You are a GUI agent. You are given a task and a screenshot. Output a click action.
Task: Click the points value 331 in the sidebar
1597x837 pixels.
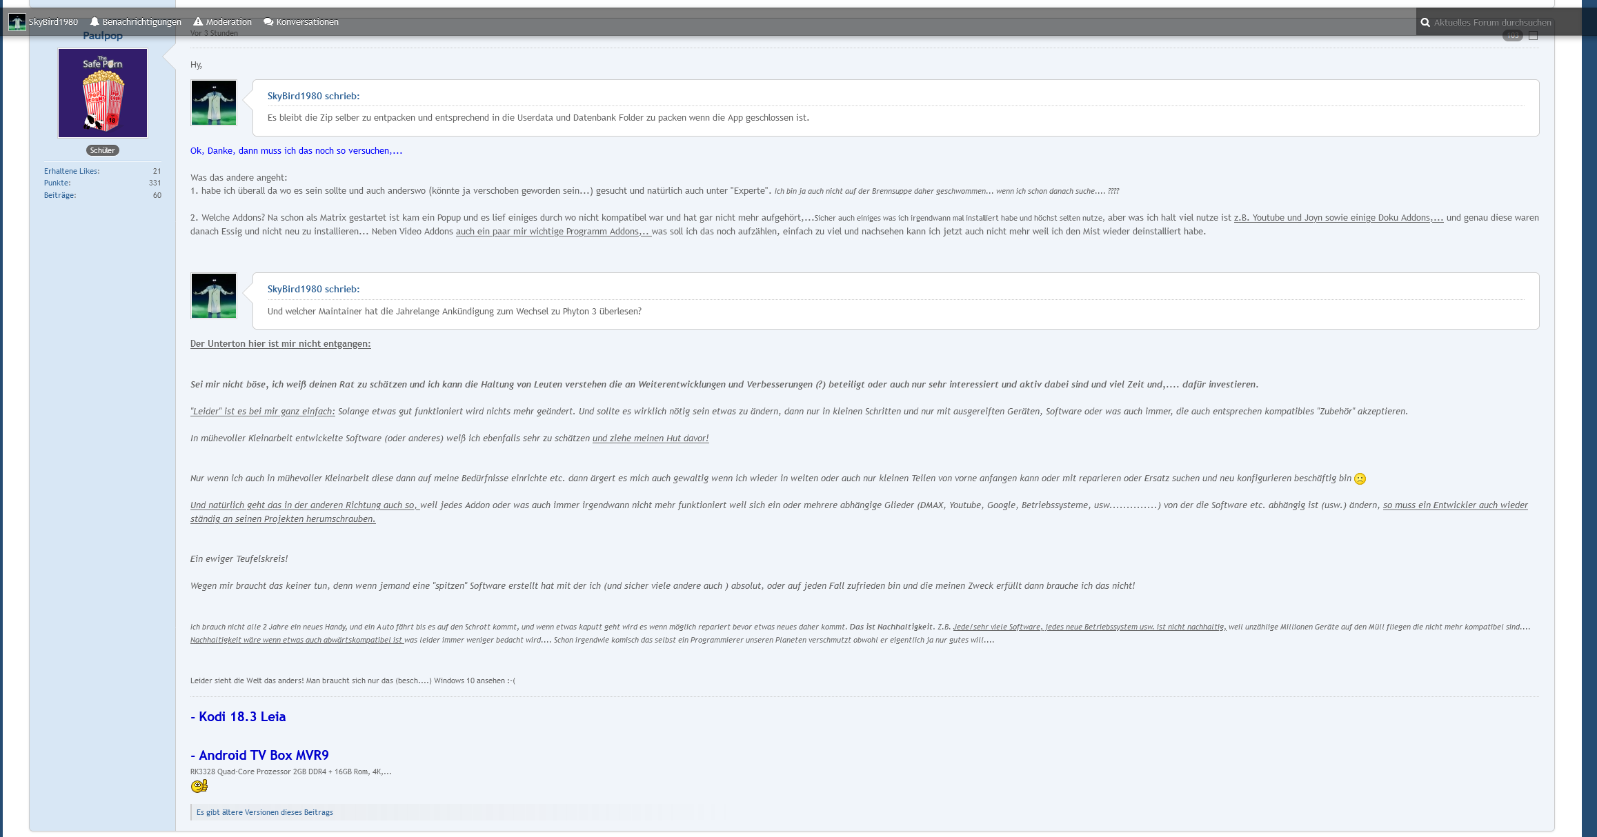click(x=155, y=183)
